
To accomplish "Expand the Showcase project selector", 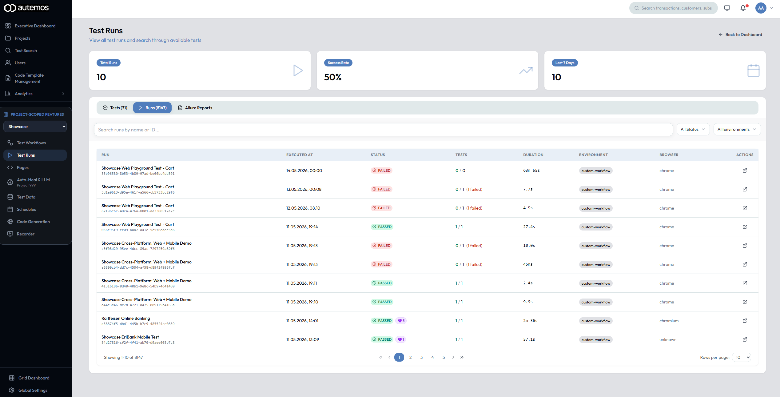I will (x=35, y=126).
